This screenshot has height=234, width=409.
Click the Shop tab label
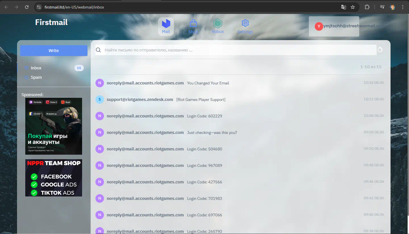193,32
